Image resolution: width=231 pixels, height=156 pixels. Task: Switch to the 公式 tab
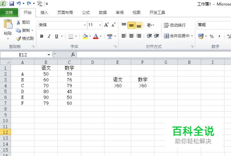click(x=86, y=13)
